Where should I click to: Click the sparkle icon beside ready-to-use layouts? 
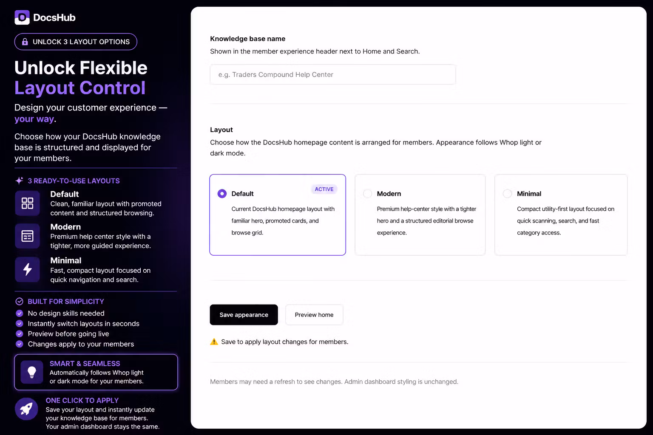pyautogui.click(x=19, y=181)
